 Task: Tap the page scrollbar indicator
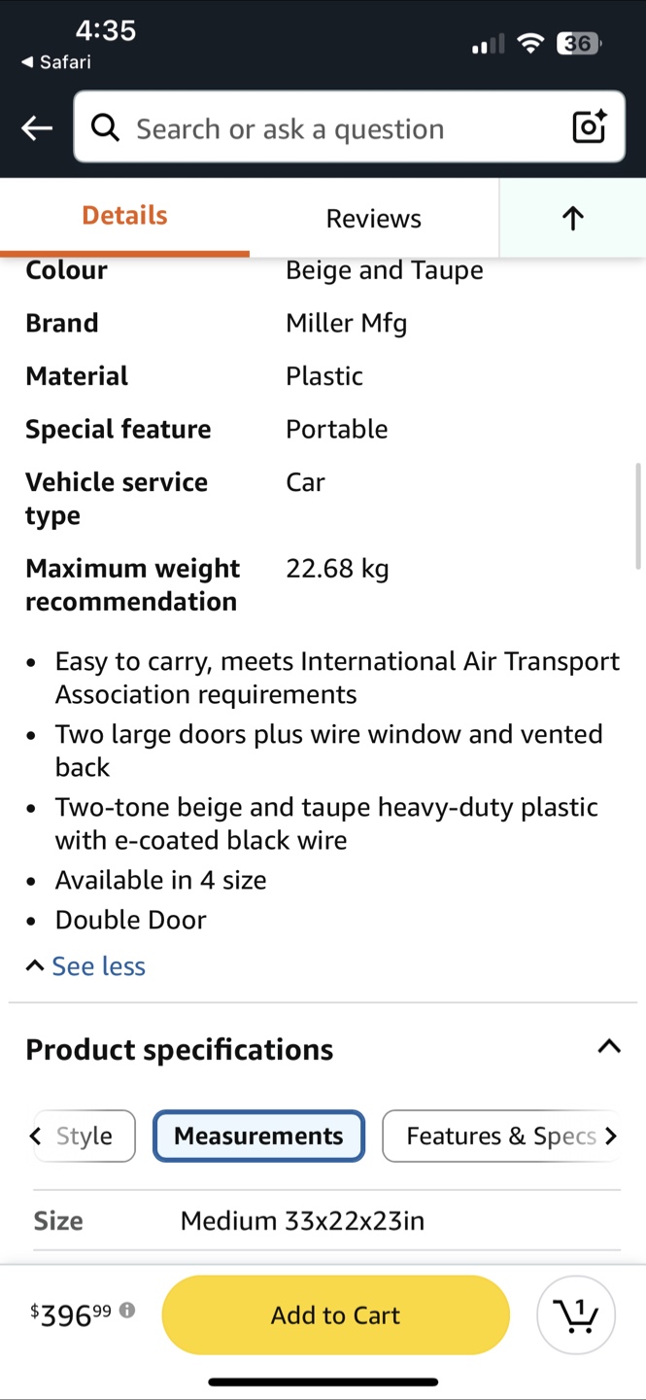(638, 515)
